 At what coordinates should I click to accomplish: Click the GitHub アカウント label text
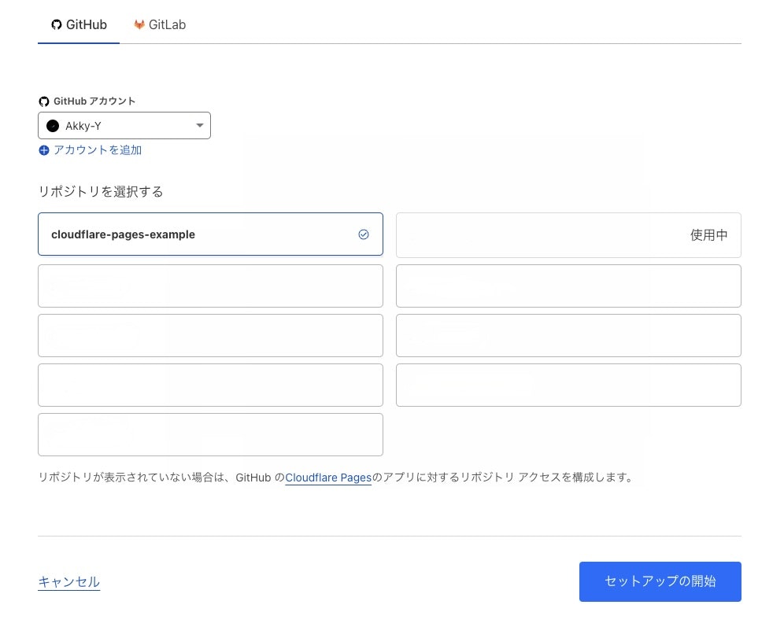pos(94,101)
